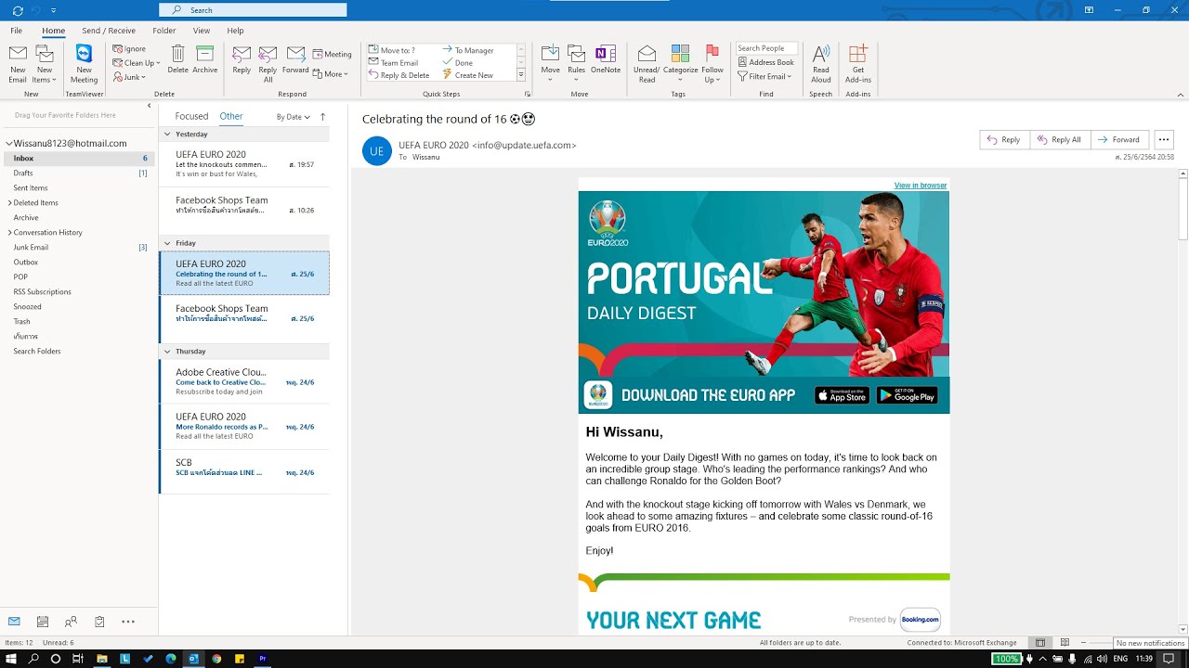1189x668 pixels.
Task: Collapse the Friday message group
Action: coord(167,243)
